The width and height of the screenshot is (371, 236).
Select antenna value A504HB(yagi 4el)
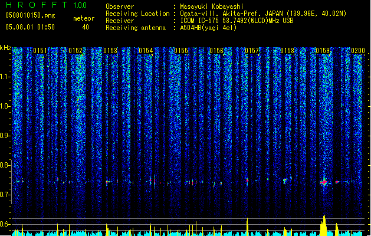point(208,28)
